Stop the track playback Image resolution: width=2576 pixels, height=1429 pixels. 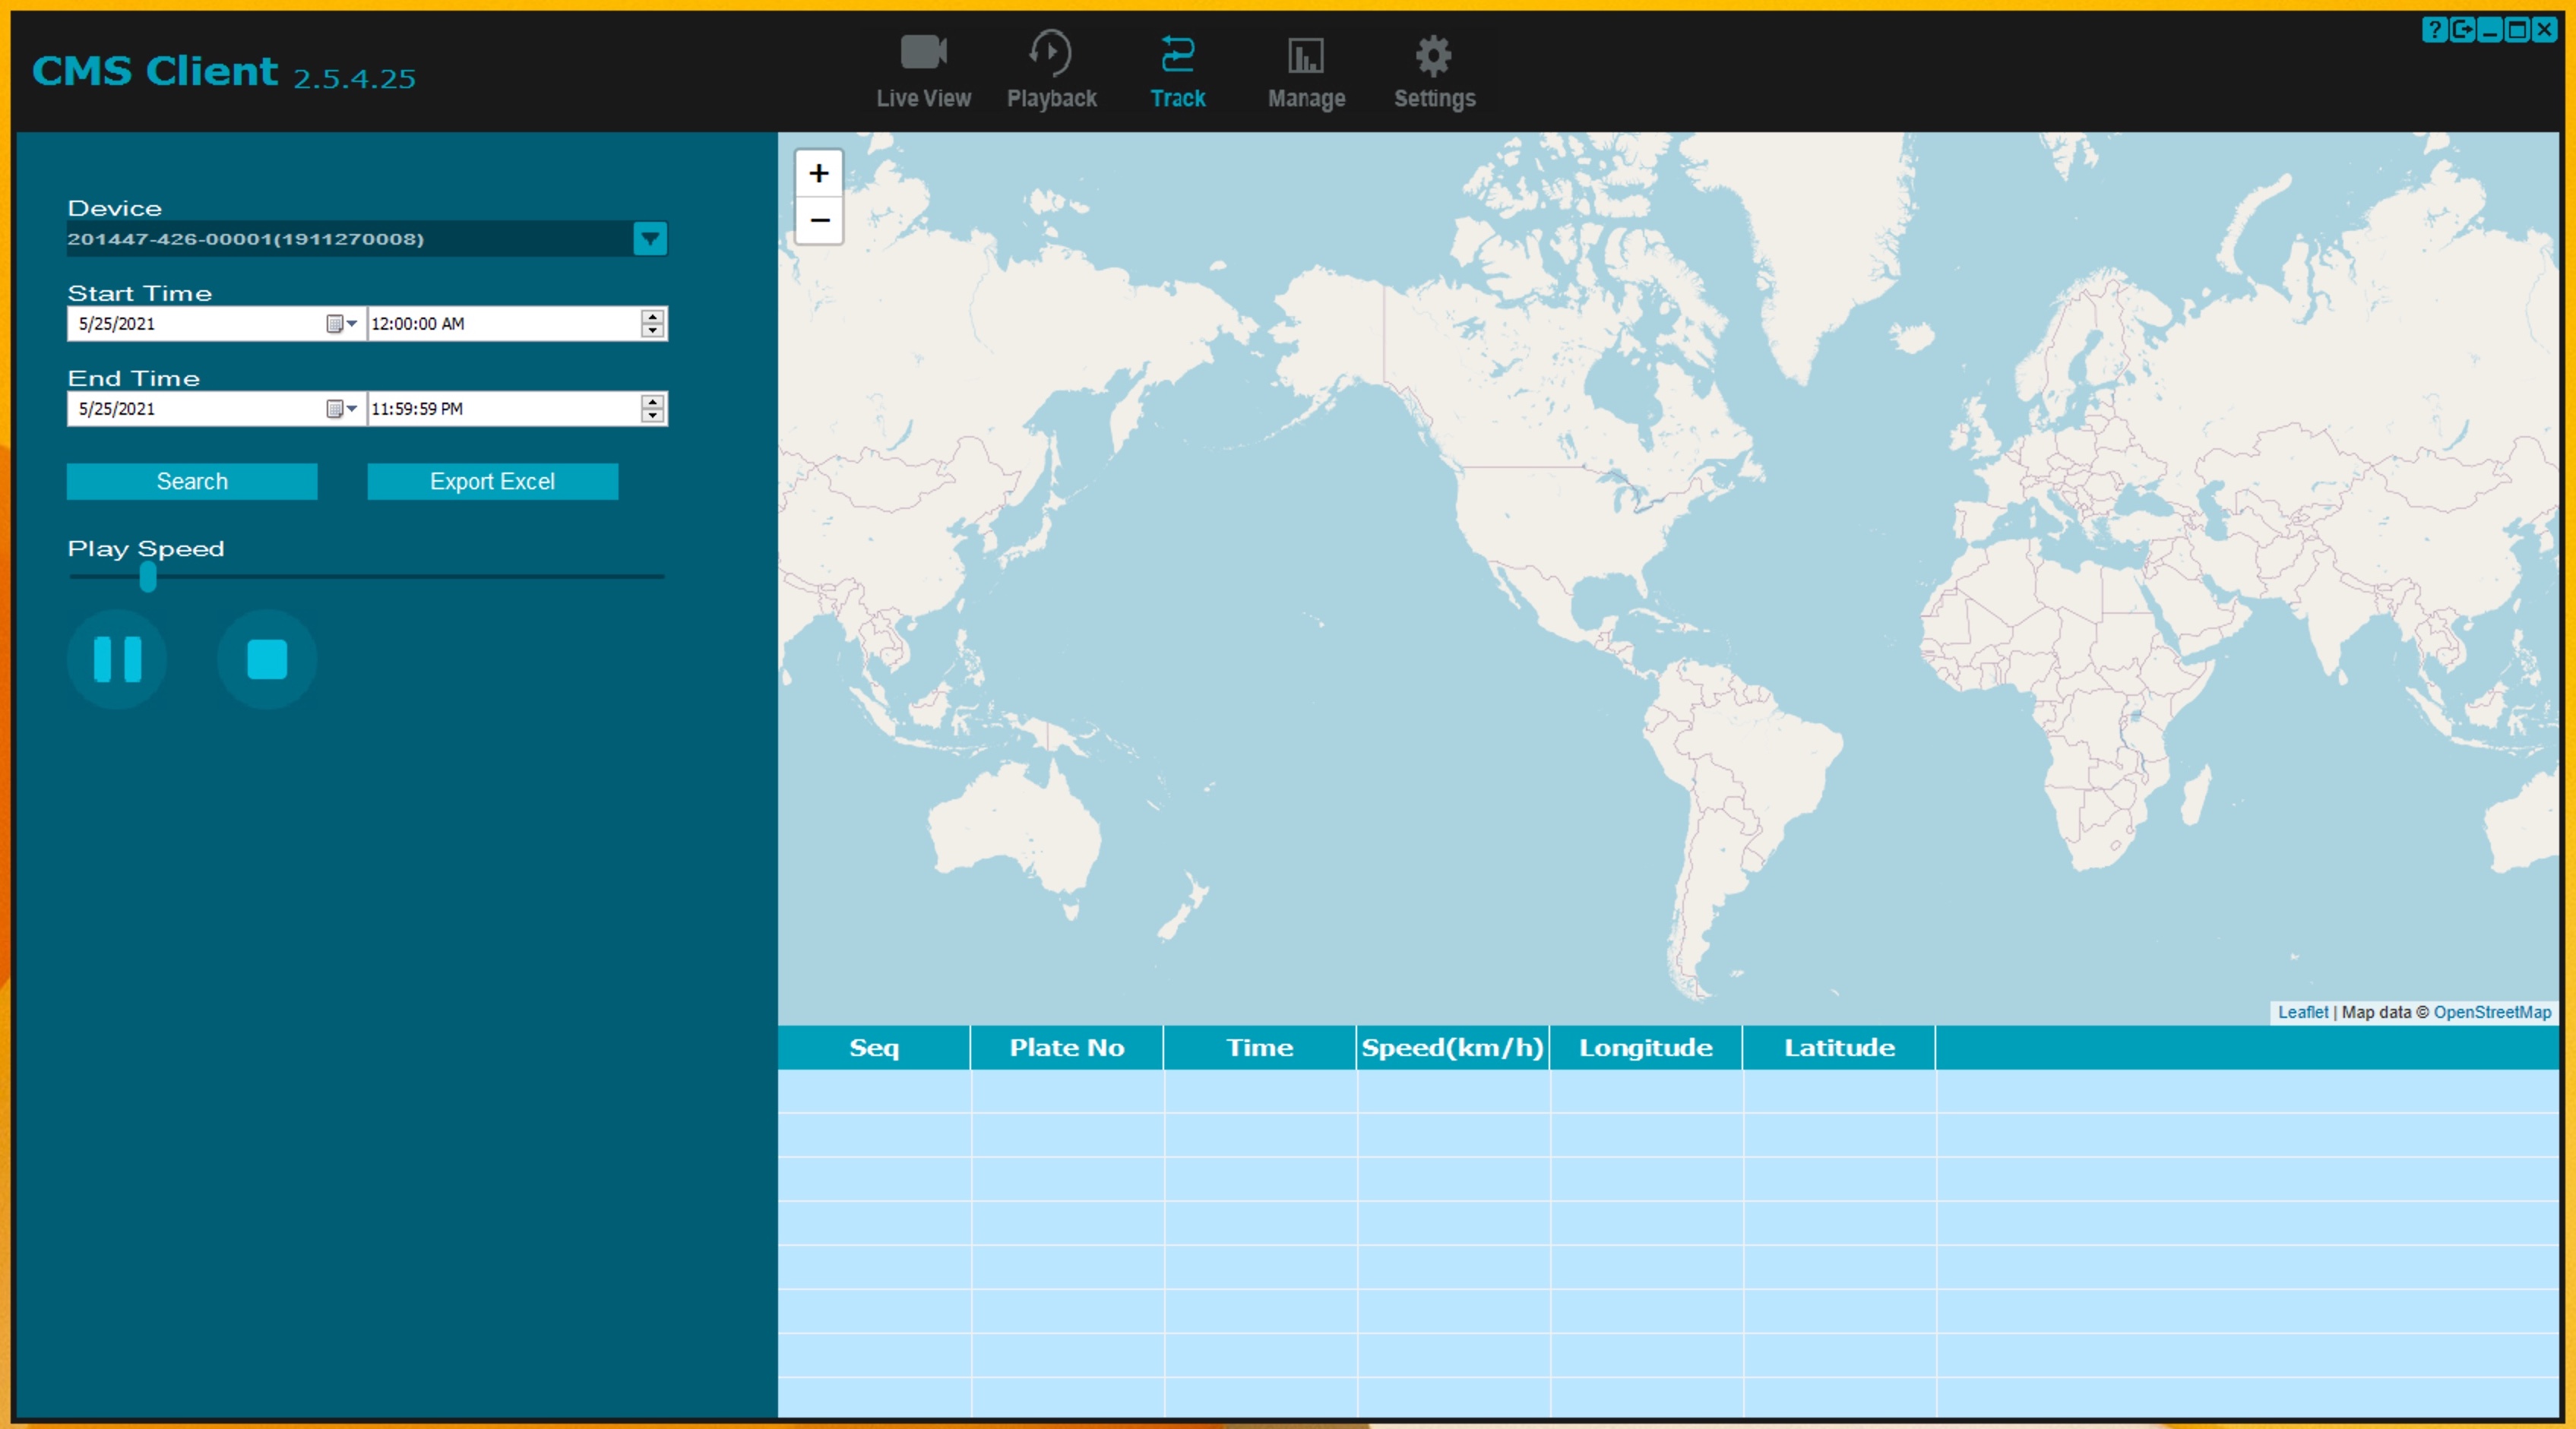266,659
